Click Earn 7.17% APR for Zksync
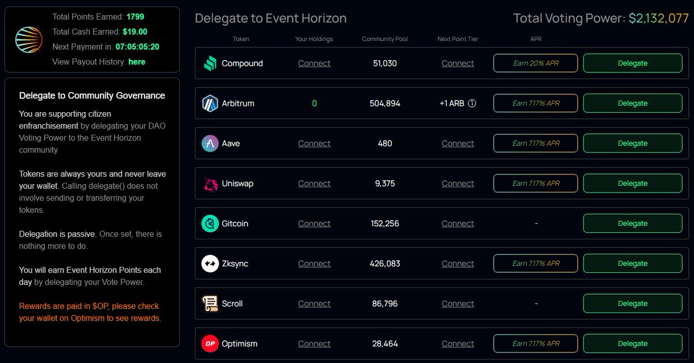The image size is (694, 363). click(536, 264)
